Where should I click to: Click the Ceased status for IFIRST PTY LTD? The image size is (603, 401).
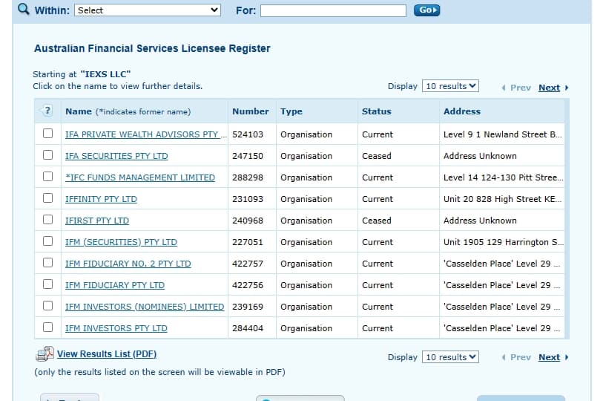pyautogui.click(x=377, y=221)
